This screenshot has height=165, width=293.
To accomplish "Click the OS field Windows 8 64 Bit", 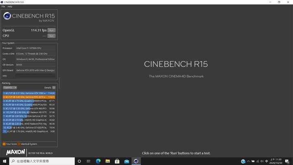I will click(x=35, y=59).
